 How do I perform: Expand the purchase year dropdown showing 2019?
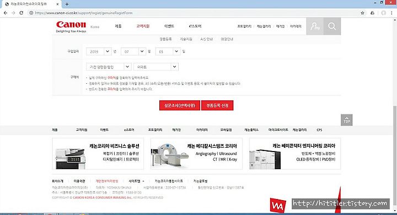pyautogui.click(x=99, y=51)
